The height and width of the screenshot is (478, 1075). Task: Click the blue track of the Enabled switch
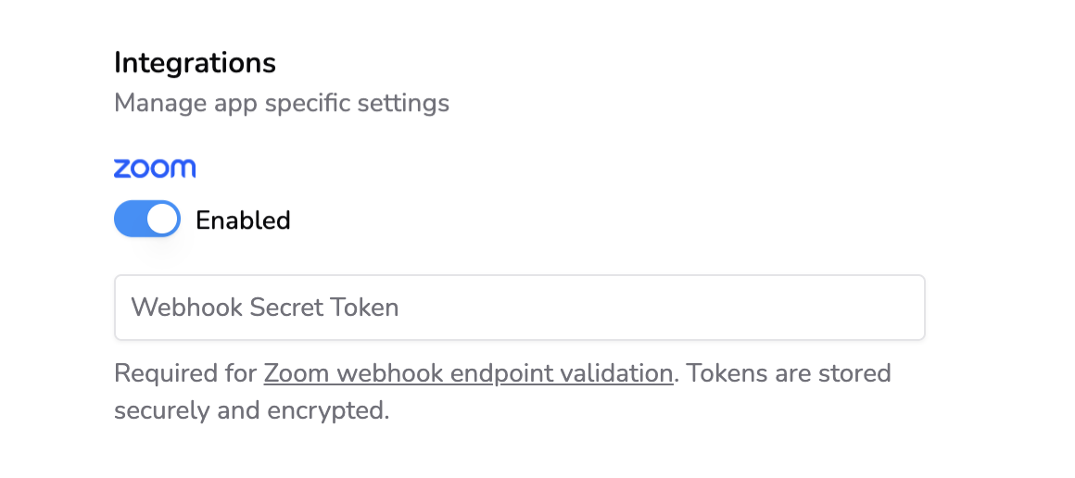click(131, 220)
